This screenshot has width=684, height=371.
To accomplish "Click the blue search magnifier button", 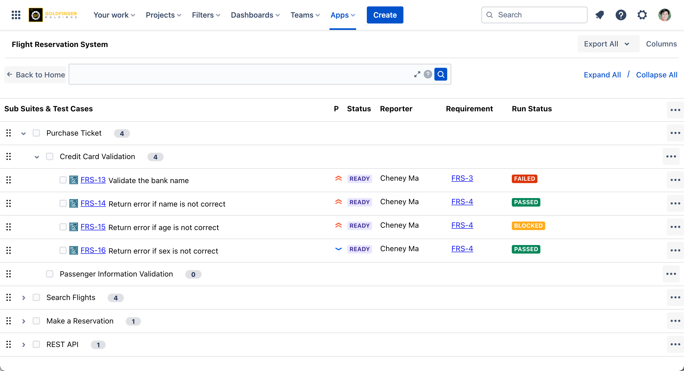I will [x=441, y=74].
